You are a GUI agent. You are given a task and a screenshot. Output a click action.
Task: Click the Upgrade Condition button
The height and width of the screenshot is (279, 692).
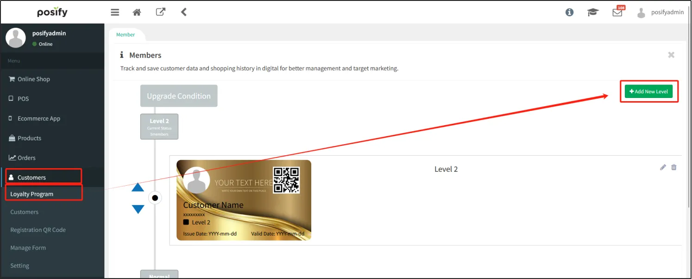pos(179,96)
